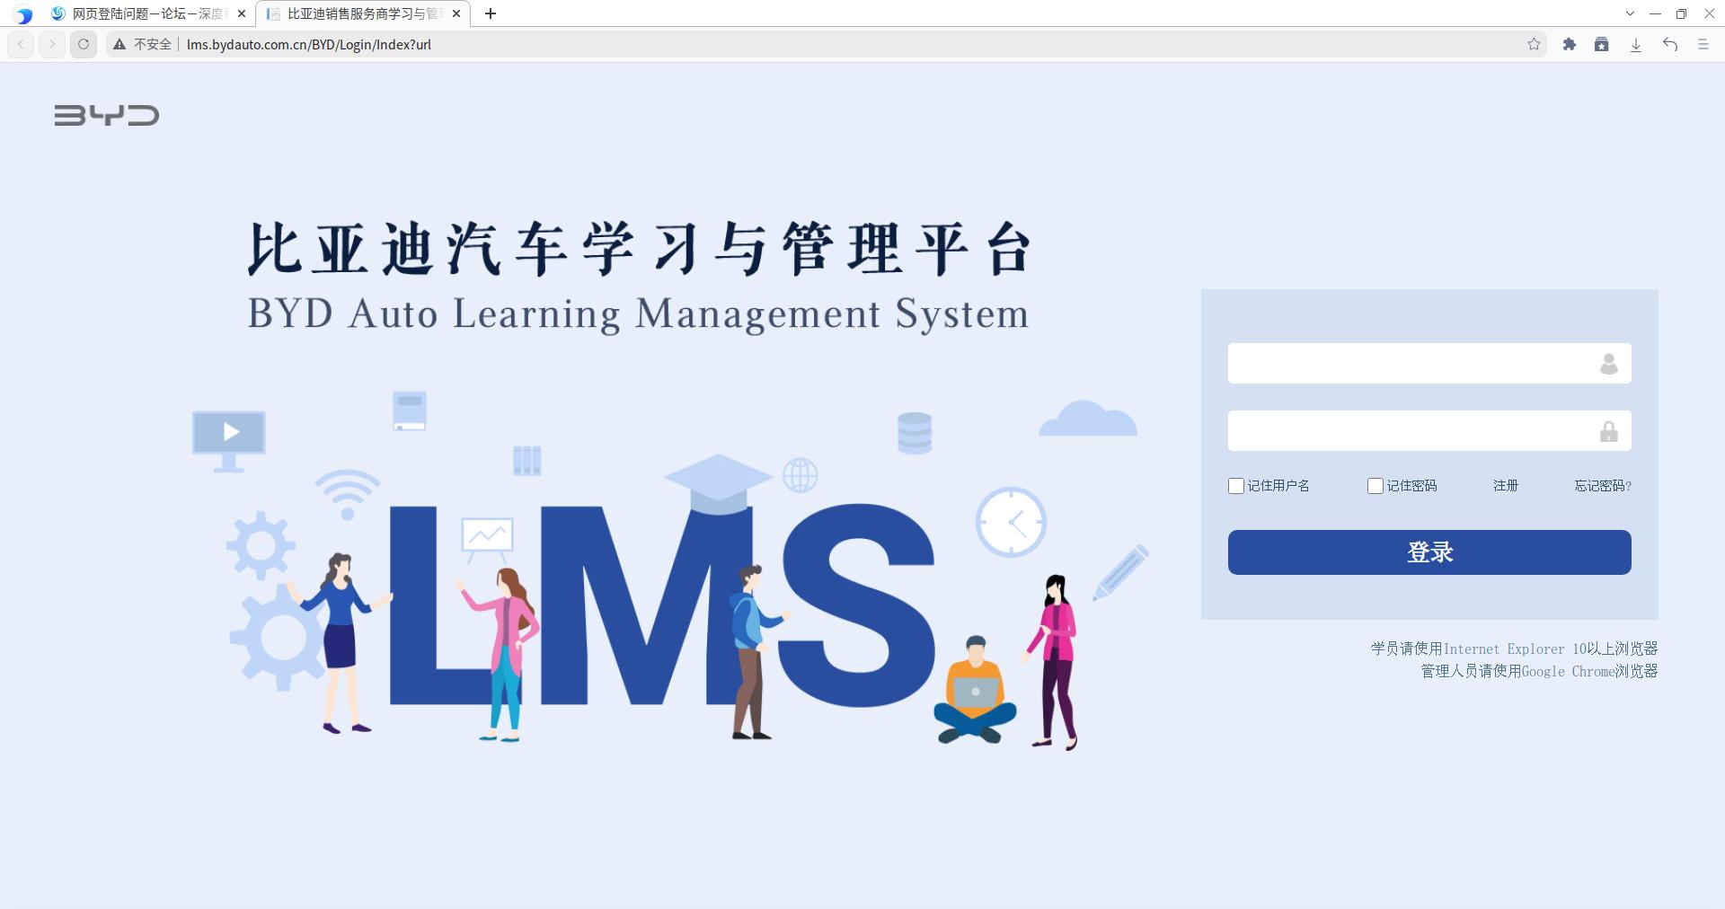The height and width of the screenshot is (909, 1725).
Task: Open the downloads icon in the toolbar
Action: [1635, 43]
